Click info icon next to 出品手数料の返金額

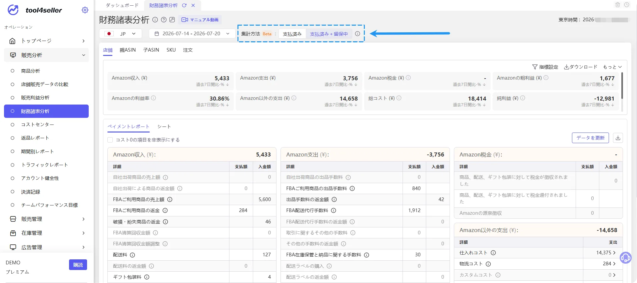pos(334,199)
